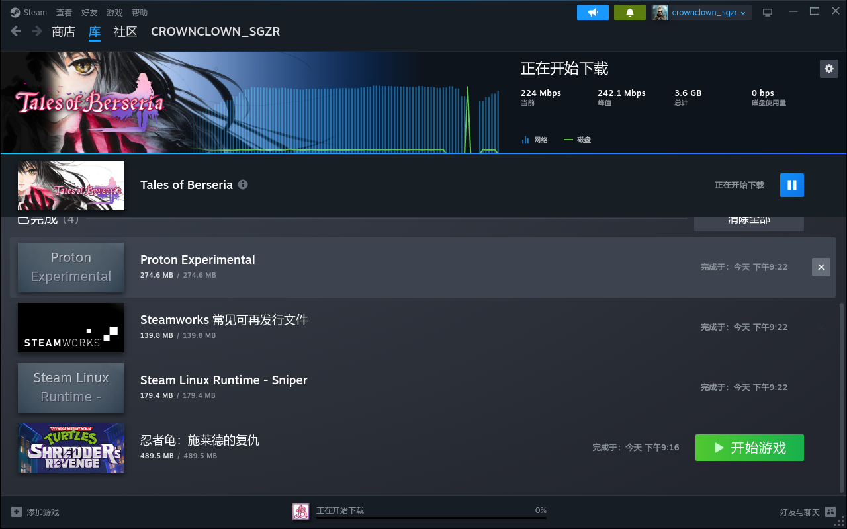Screen dimensions: 847x529
Task: Click the profile avatar next to crownclown_sgzr
Action: coord(660,13)
